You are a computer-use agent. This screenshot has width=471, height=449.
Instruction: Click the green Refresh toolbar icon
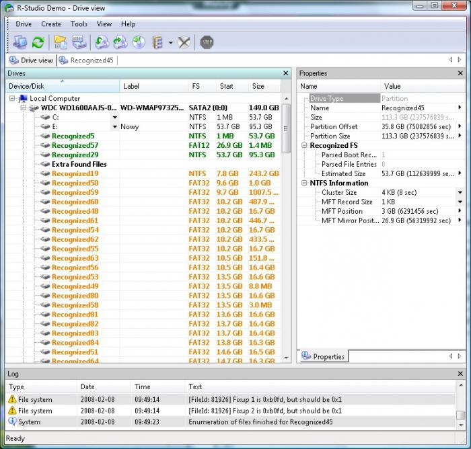tap(38, 42)
